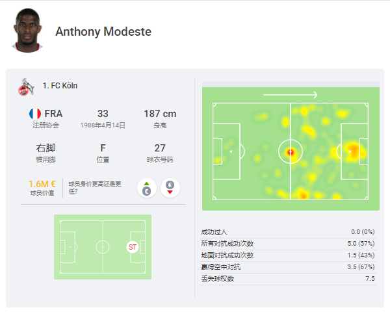Select the 丢失球权数 stat row
The height and width of the screenshot is (312, 390).
tap(288, 279)
